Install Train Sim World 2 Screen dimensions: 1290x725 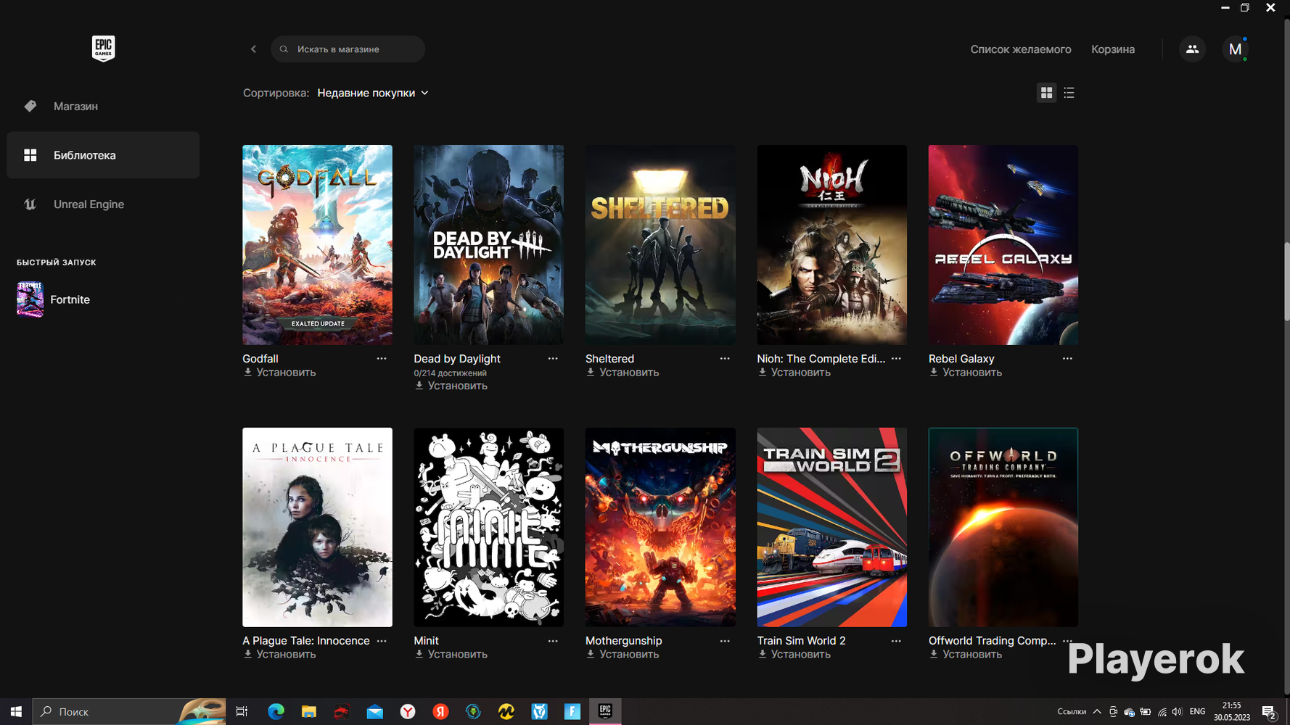[x=794, y=655]
